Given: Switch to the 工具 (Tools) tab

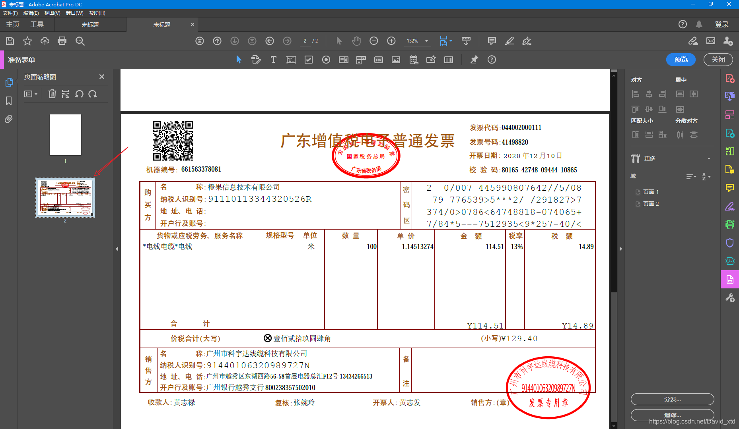Looking at the screenshot, I should (x=37, y=24).
